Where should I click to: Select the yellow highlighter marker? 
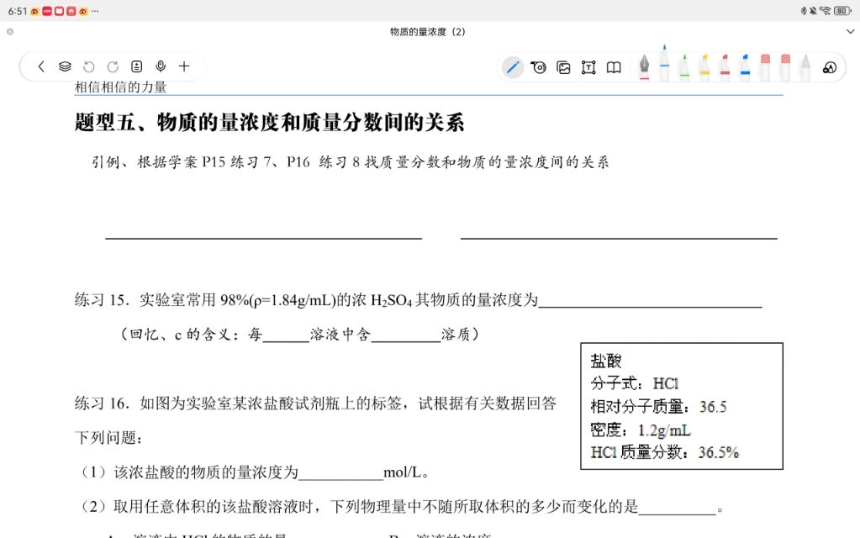(705, 66)
